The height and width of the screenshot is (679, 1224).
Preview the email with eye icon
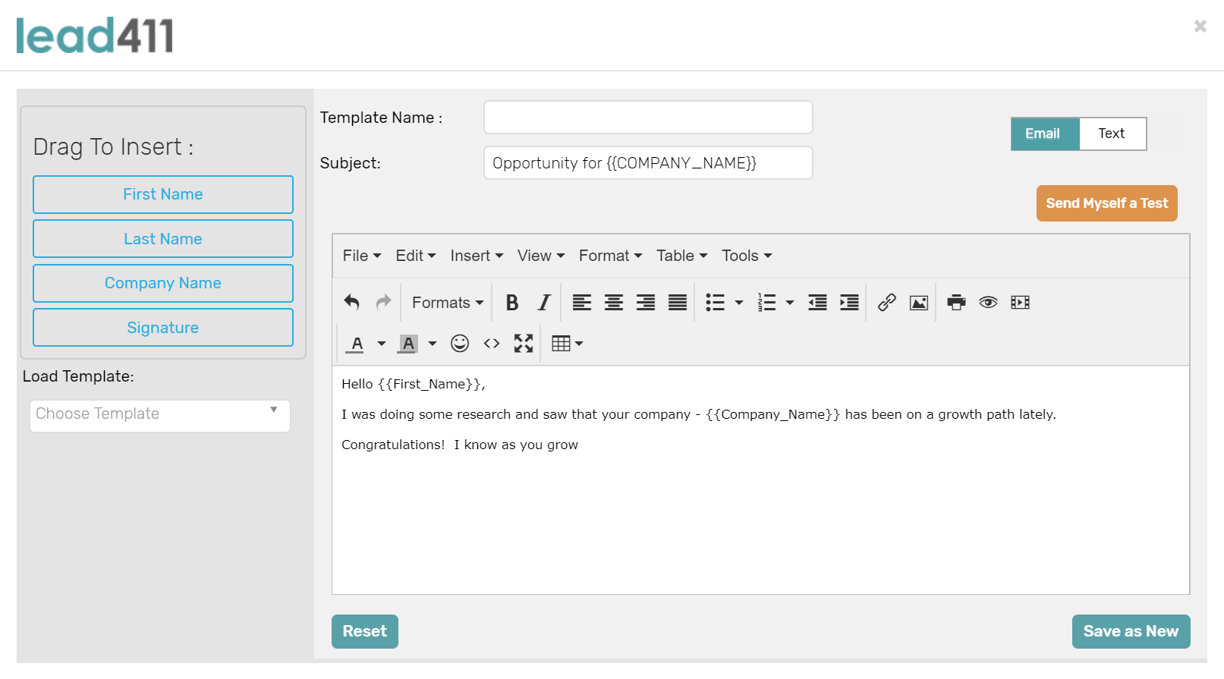tap(988, 302)
